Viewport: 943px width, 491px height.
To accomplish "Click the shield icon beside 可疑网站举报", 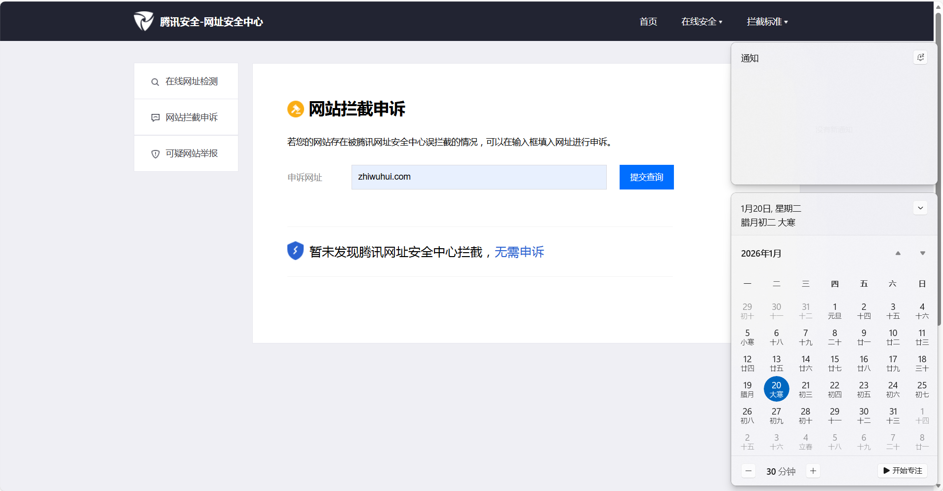I will (155, 154).
